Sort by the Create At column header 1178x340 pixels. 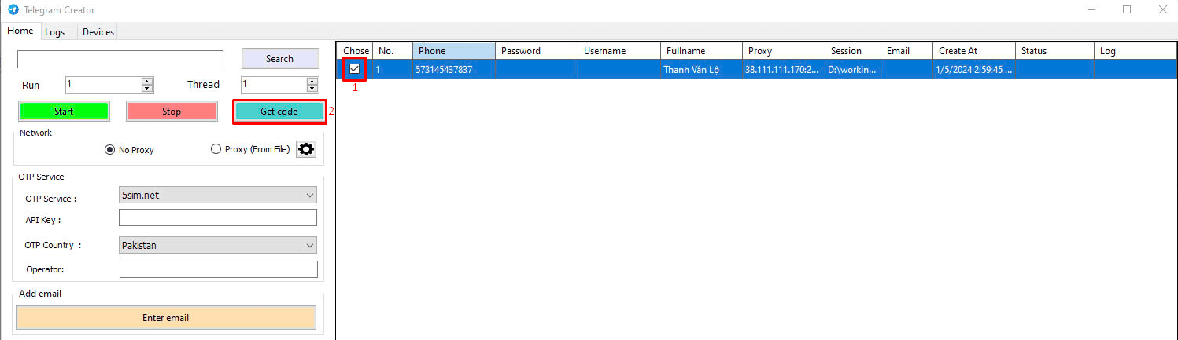(974, 51)
